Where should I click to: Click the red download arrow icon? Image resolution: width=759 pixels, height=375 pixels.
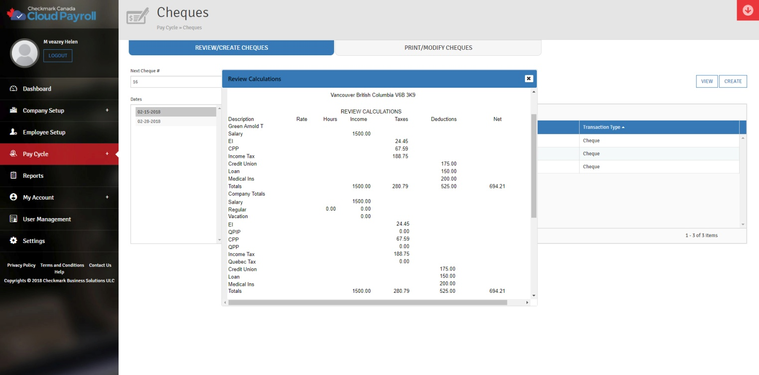(x=748, y=10)
